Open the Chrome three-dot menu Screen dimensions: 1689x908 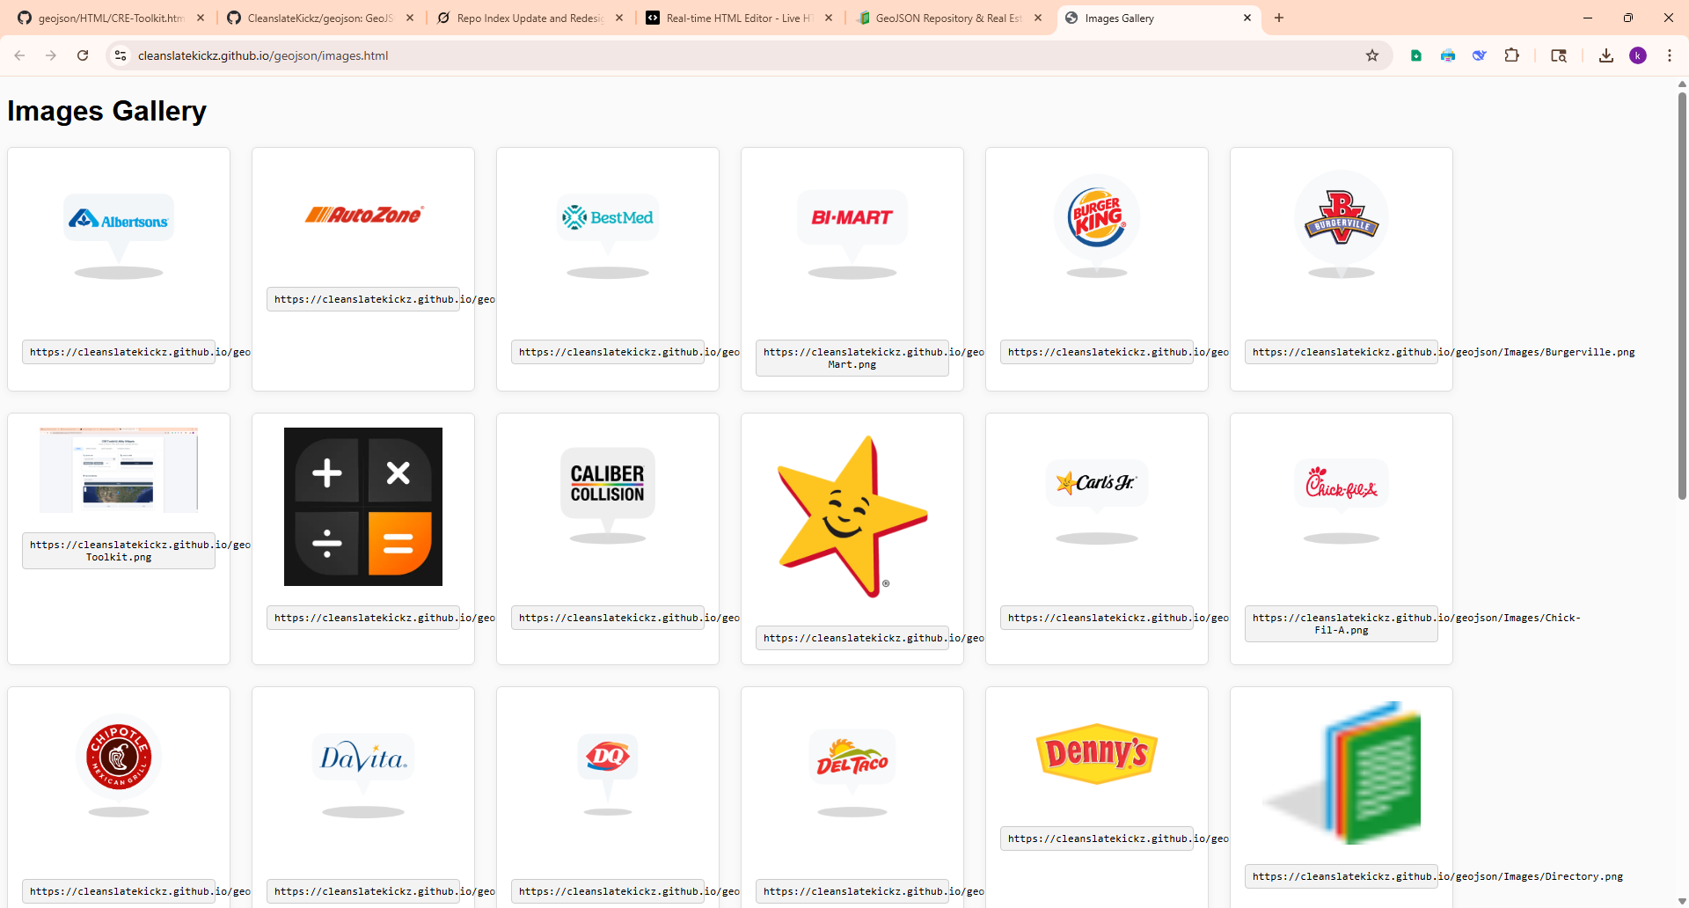(x=1670, y=55)
